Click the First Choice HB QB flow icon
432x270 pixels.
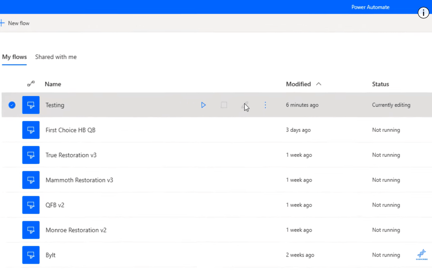pos(31,130)
